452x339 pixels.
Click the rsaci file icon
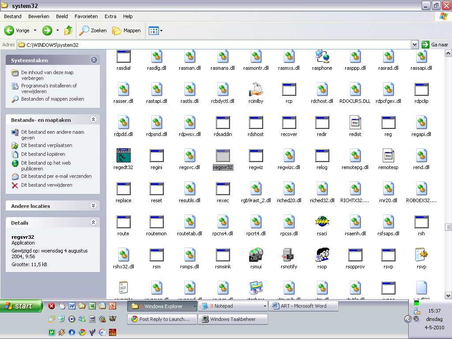[x=322, y=222]
